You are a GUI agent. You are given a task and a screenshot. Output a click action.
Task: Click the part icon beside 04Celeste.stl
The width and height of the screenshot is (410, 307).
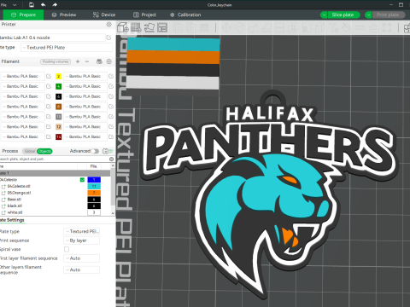tap(3, 187)
